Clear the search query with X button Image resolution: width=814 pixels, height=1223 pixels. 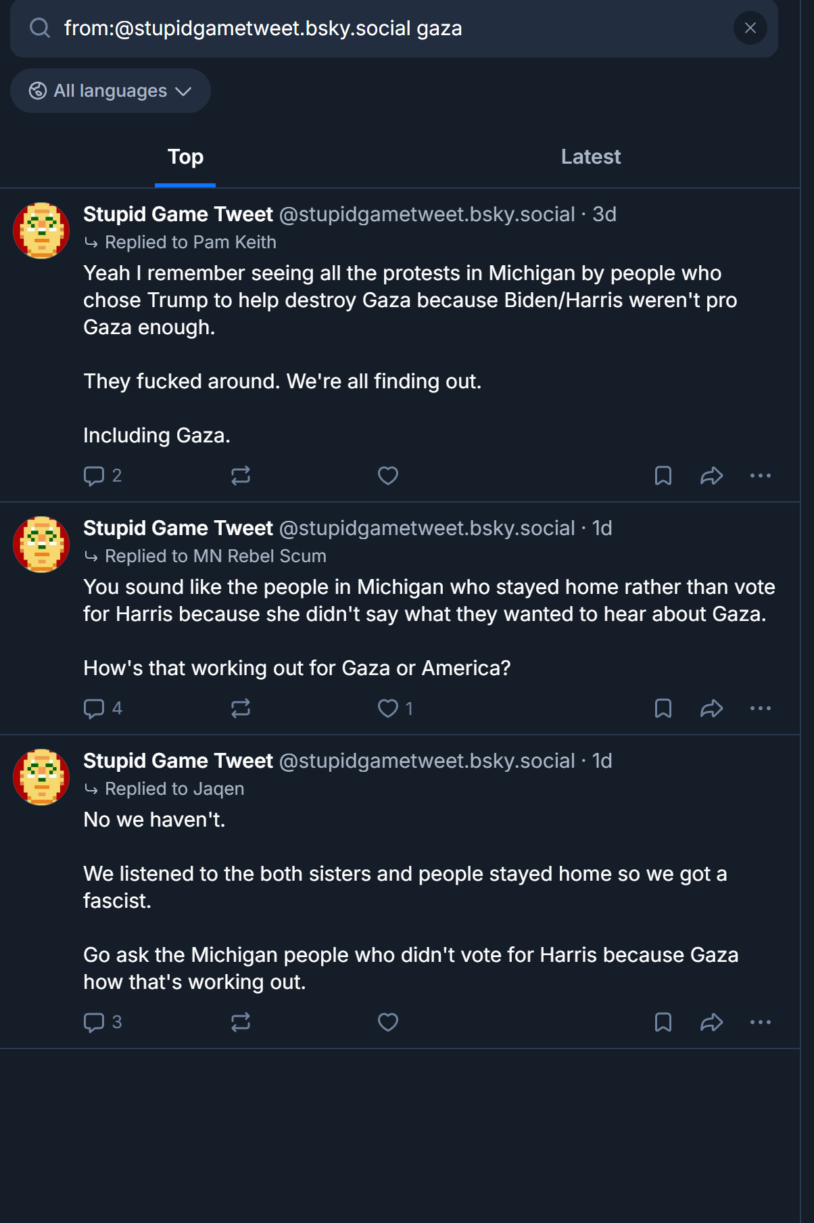click(750, 28)
